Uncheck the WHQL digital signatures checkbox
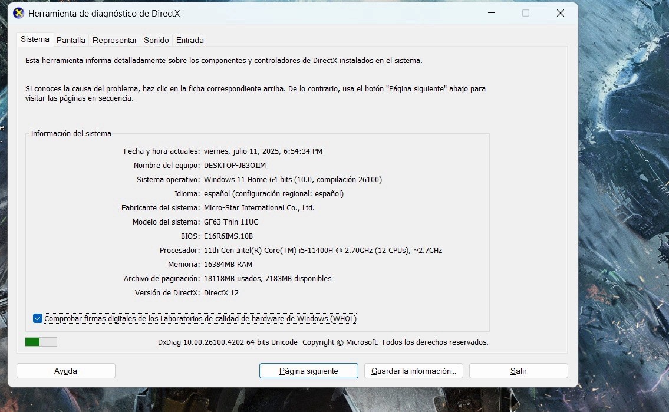This screenshot has height=412, width=669. pos(38,319)
